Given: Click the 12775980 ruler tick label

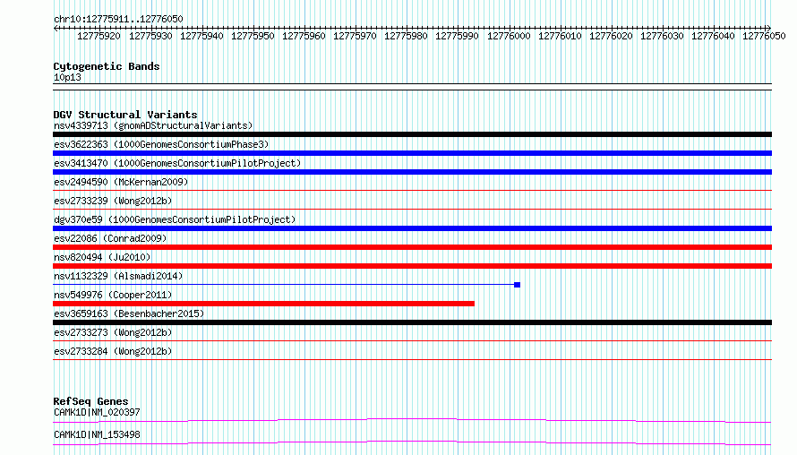Looking at the screenshot, I should click(x=406, y=36).
